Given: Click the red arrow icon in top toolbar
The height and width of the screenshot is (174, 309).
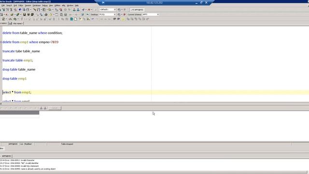Looking at the screenshot, I should point(89,10).
